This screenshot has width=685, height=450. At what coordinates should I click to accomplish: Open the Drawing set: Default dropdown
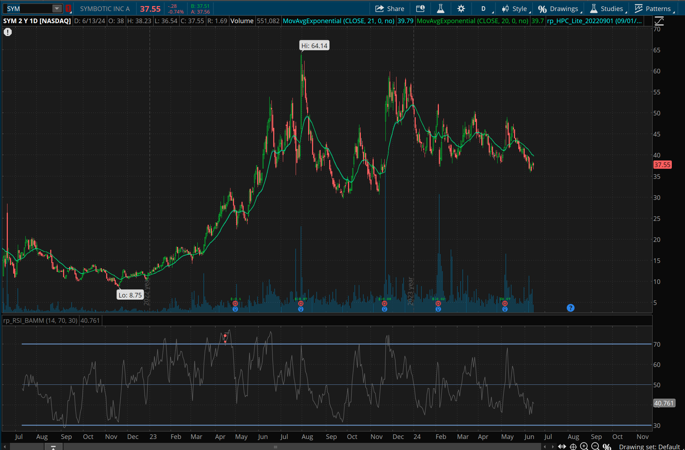click(x=649, y=446)
